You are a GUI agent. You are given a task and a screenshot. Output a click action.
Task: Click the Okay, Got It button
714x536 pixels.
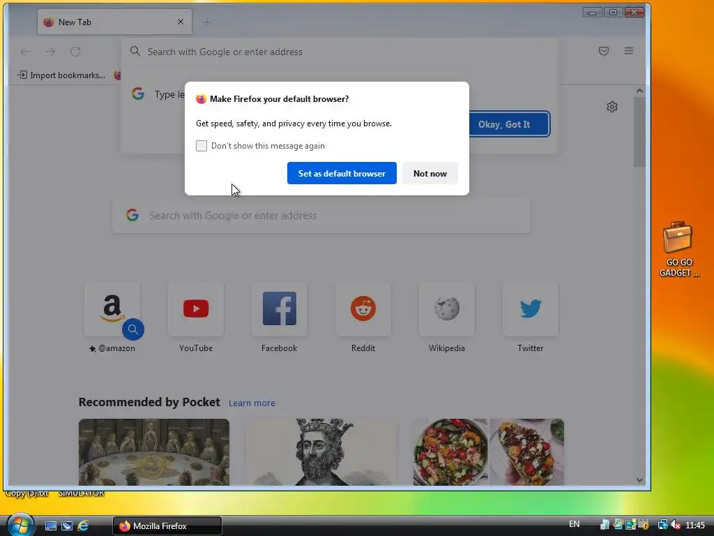[x=509, y=124]
